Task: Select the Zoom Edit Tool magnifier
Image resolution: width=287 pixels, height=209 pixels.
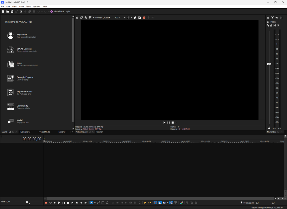Action: click(107, 203)
